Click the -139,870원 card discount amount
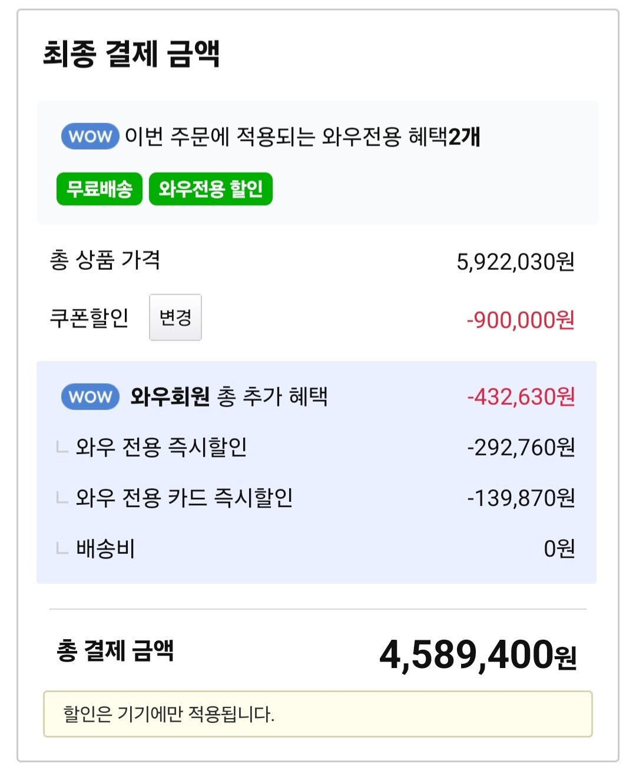 521,498
